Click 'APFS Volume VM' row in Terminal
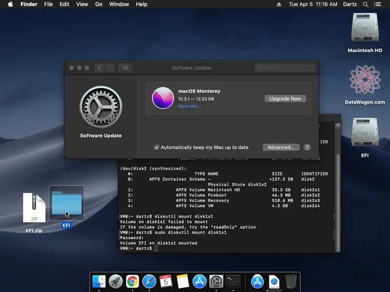The width and height of the screenshot is (390, 292). [224, 206]
